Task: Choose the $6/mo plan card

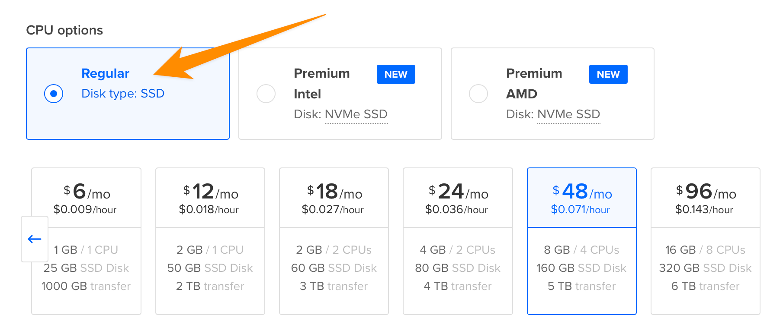Action: click(87, 199)
